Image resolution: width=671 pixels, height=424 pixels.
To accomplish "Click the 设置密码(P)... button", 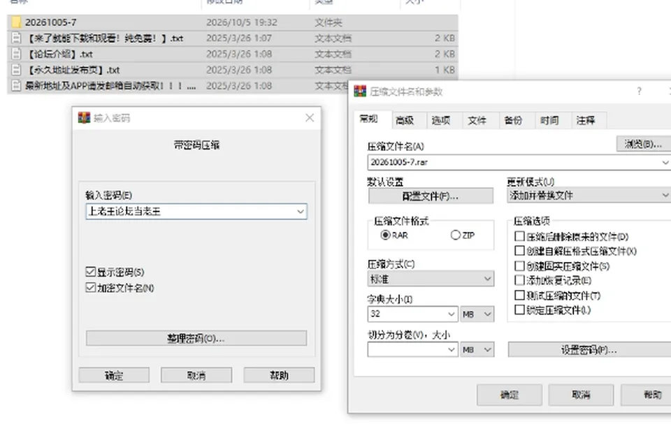I will (x=589, y=349).
